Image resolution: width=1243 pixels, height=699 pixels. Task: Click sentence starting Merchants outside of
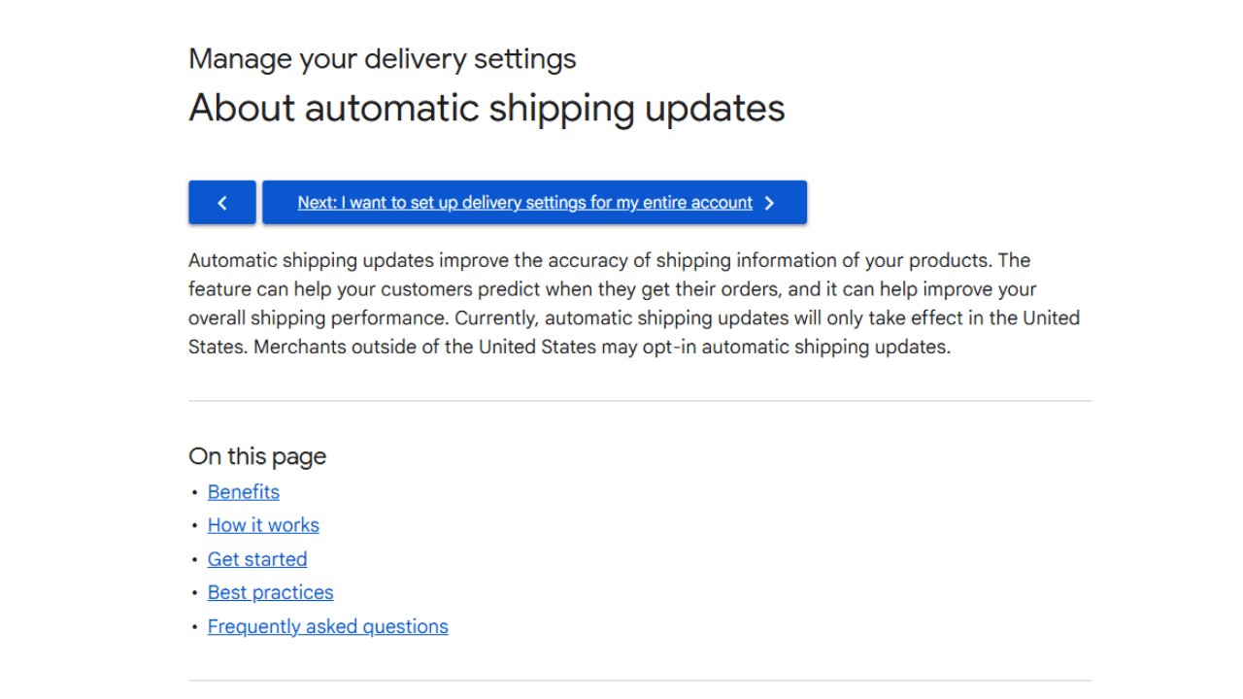pyautogui.click(x=602, y=347)
